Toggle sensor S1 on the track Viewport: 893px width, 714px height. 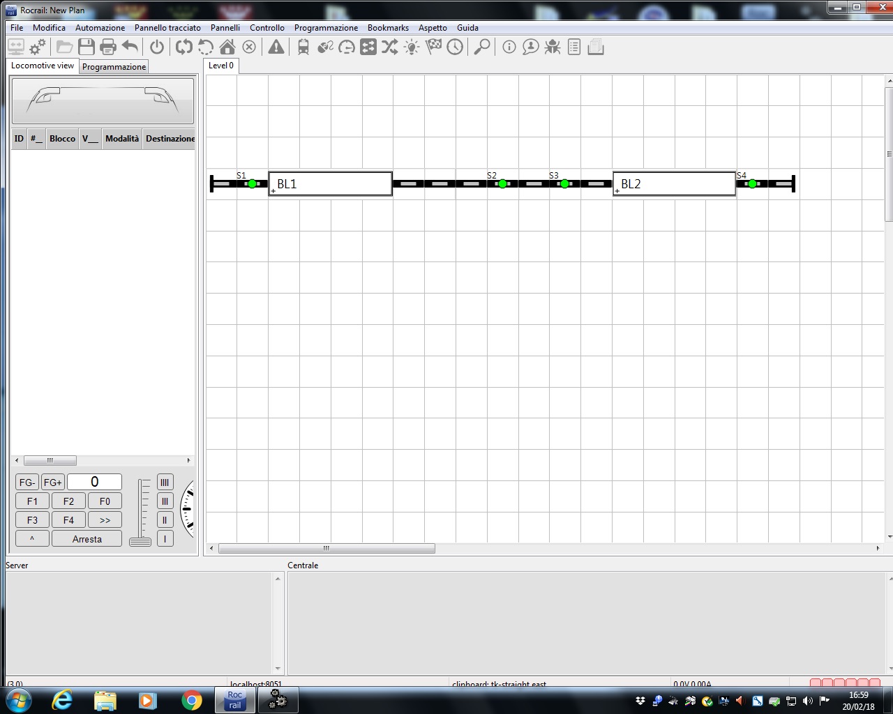pyautogui.click(x=252, y=184)
